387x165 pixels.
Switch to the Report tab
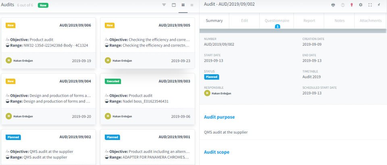(x=309, y=21)
